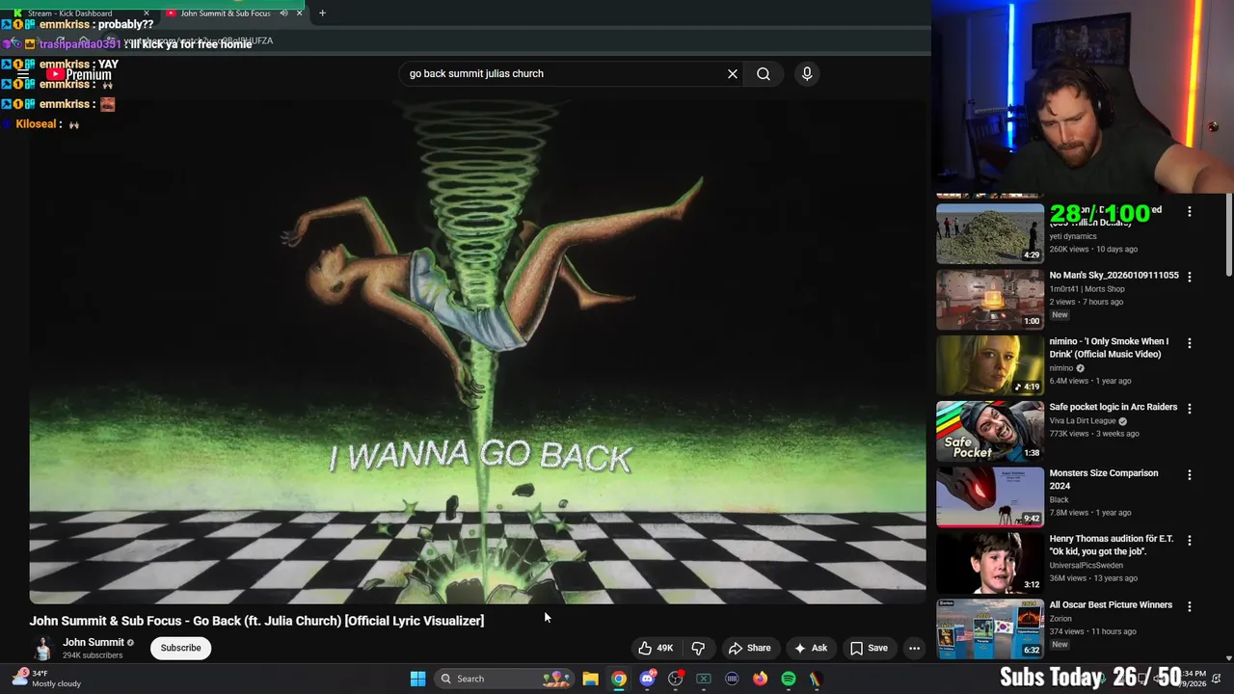The image size is (1234, 694).
Task: Click the 294K subscribers text
Action: click(x=93, y=655)
